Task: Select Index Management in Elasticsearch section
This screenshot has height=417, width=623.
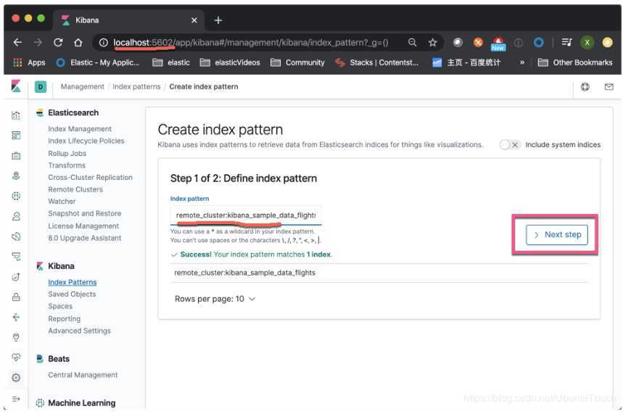Action: [x=80, y=129]
